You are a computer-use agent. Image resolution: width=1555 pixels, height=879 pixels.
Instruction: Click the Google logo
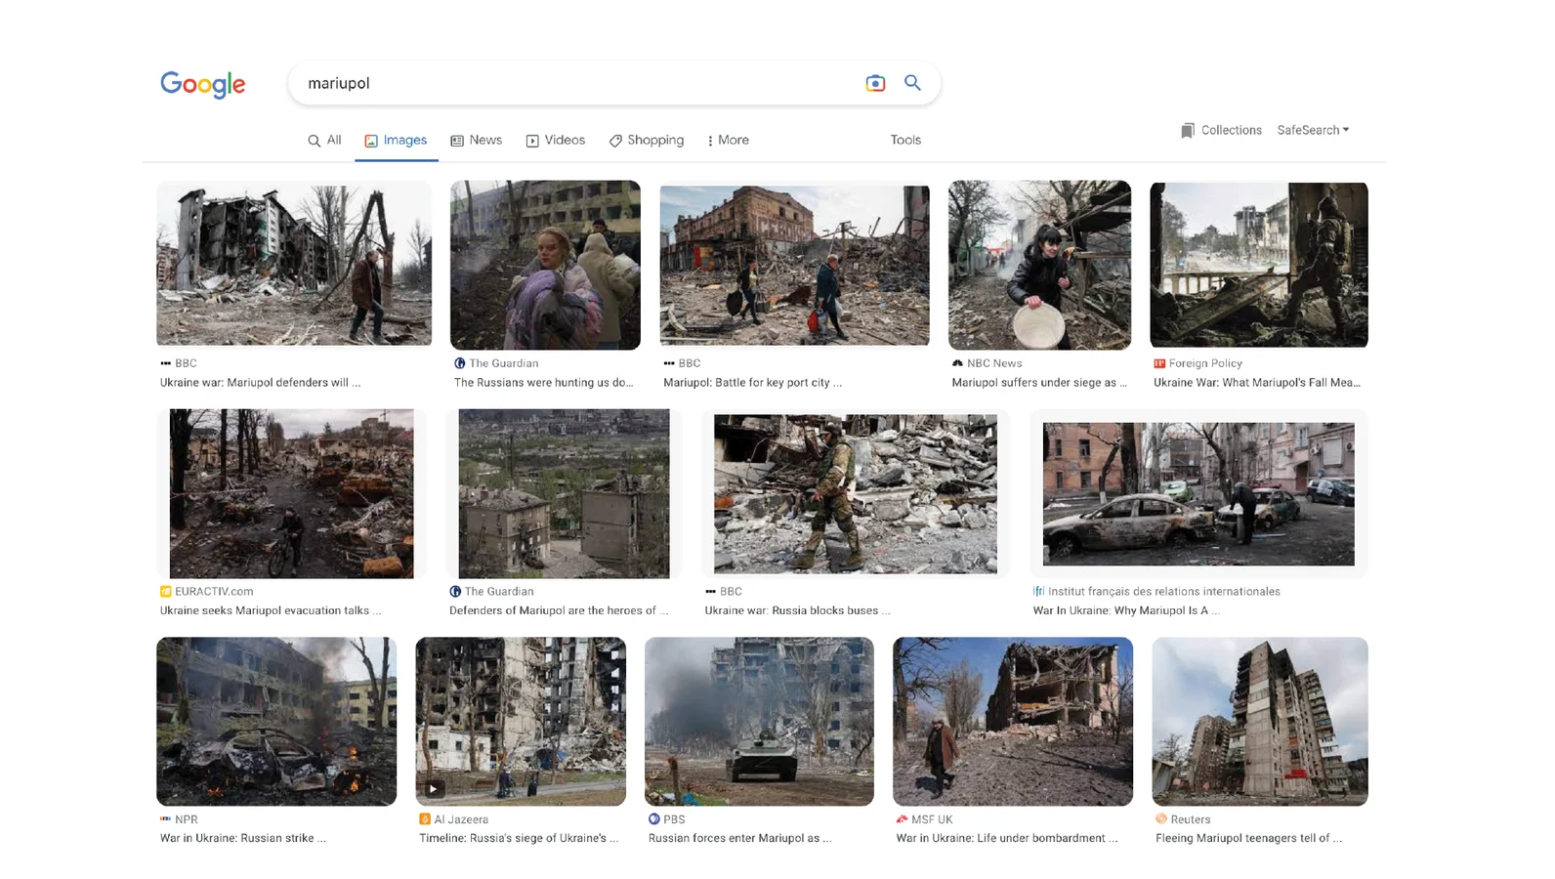(202, 84)
